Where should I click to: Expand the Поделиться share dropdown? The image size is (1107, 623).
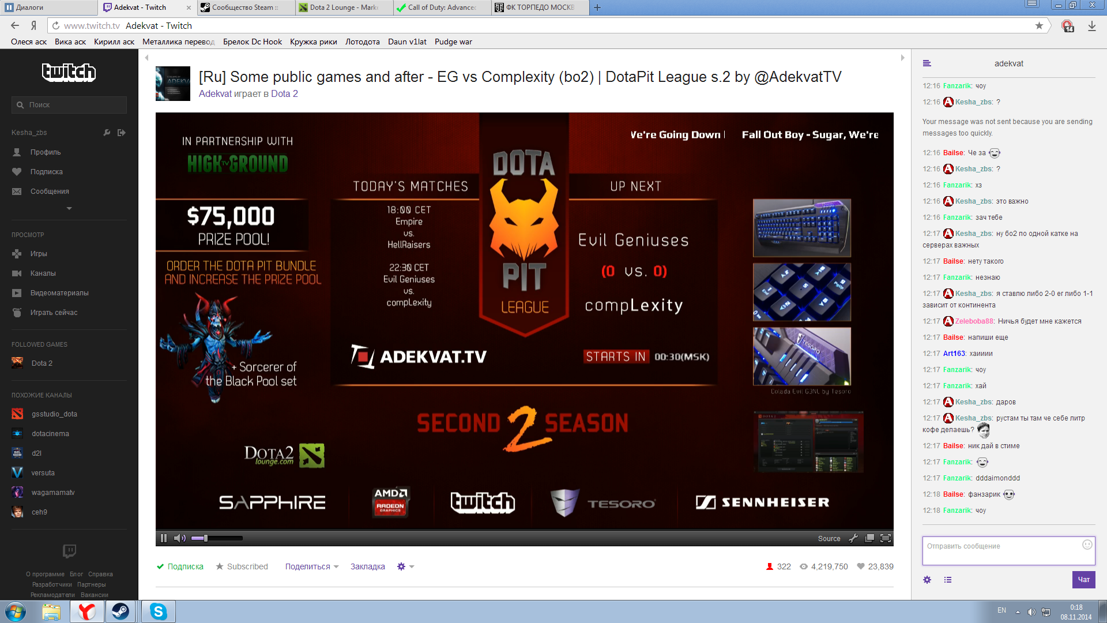click(x=312, y=566)
